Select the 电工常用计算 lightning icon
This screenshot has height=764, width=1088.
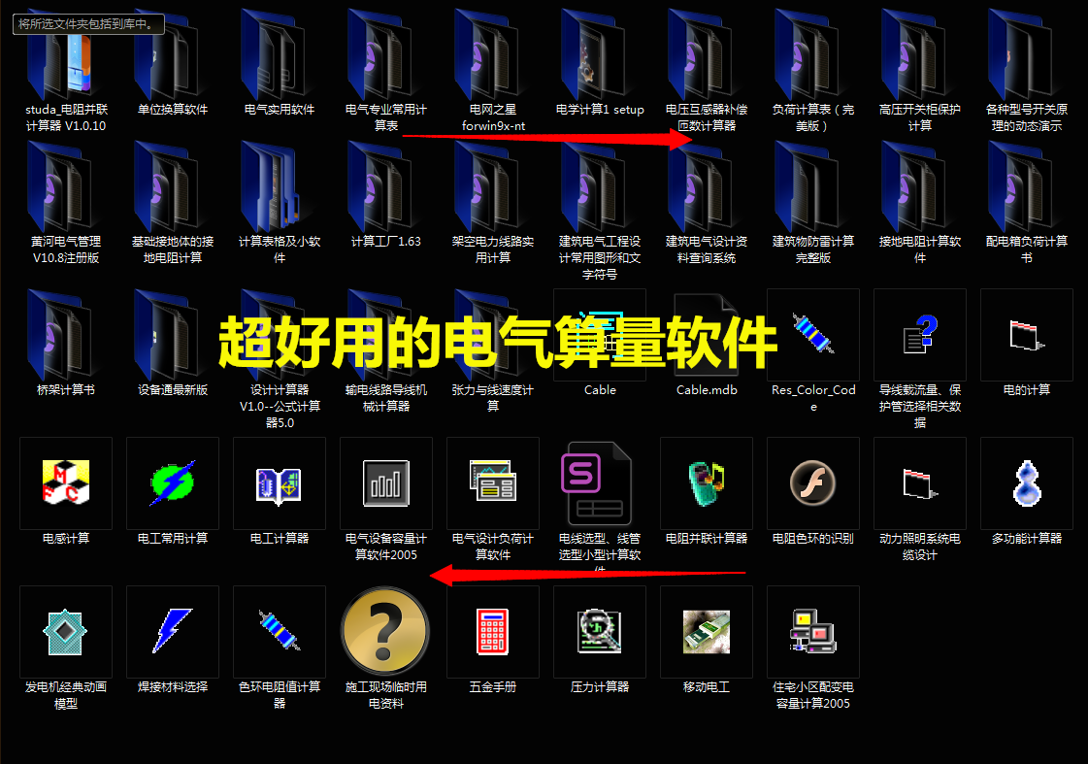click(x=173, y=483)
